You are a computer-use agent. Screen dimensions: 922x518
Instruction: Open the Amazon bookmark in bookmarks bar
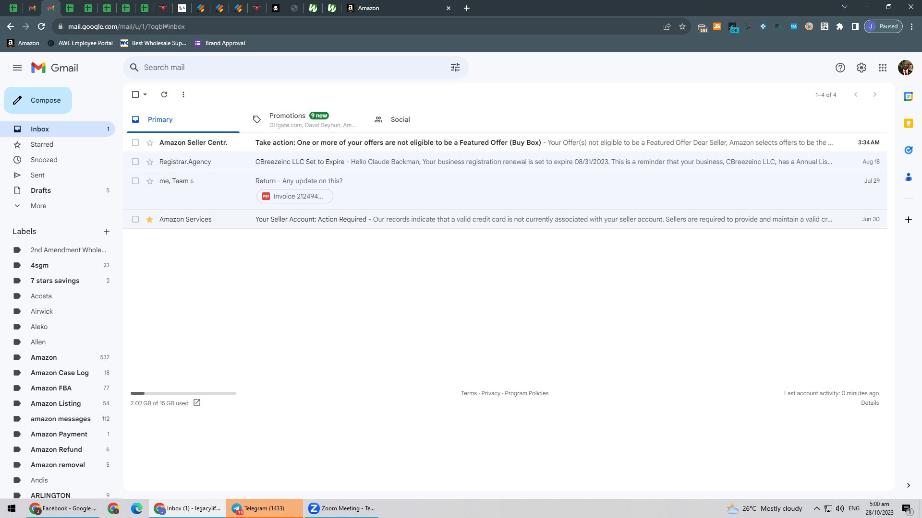pyautogui.click(x=23, y=43)
